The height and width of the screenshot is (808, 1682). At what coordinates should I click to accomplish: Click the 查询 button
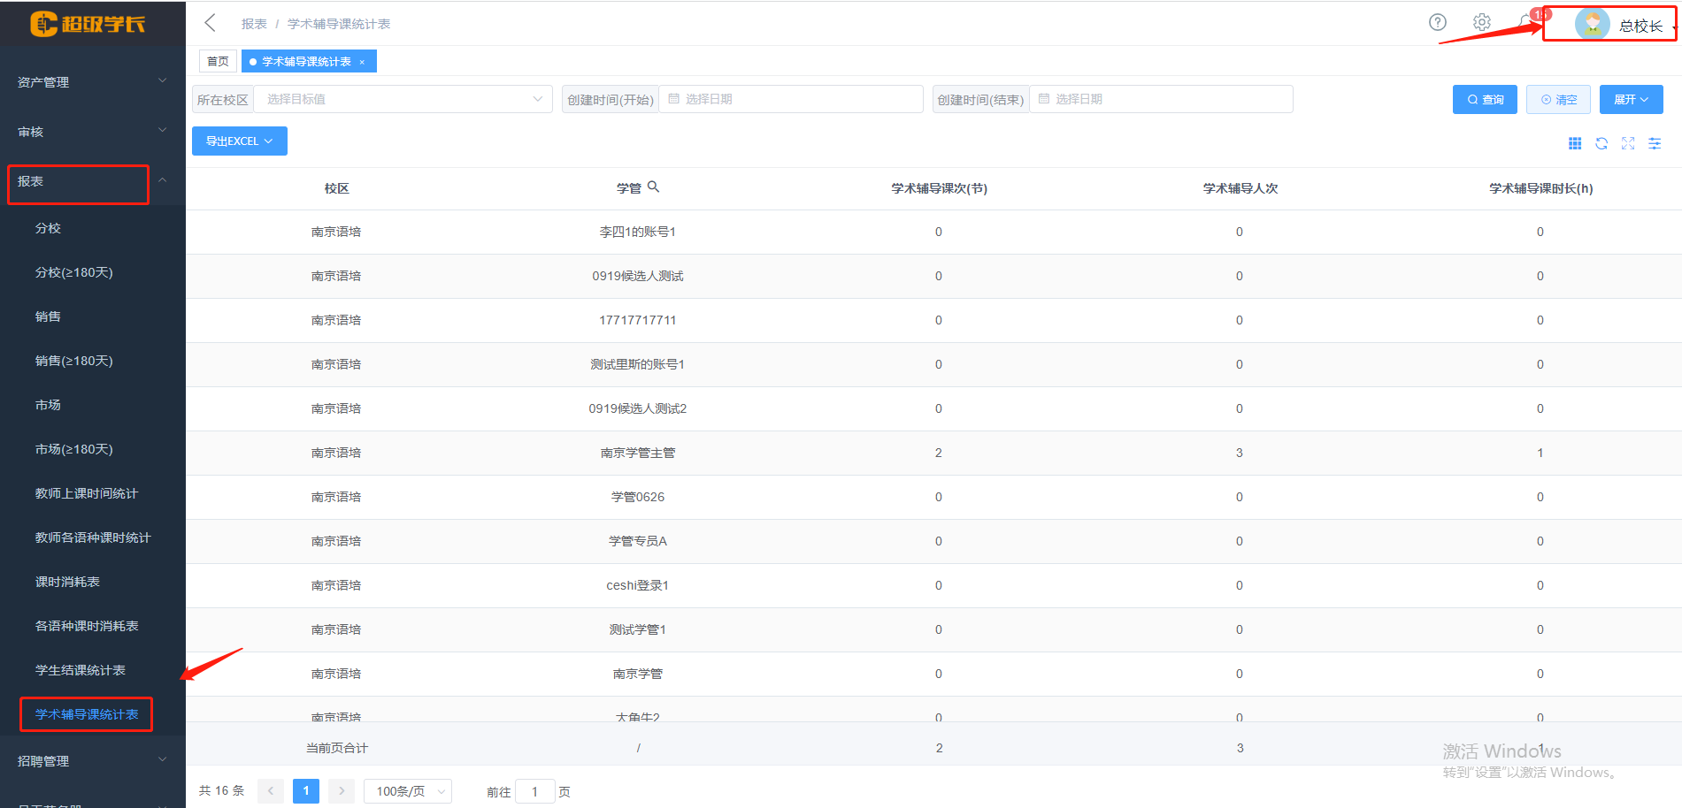click(1484, 99)
